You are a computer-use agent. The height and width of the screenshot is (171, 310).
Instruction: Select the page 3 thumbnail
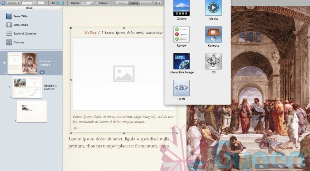point(32,111)
